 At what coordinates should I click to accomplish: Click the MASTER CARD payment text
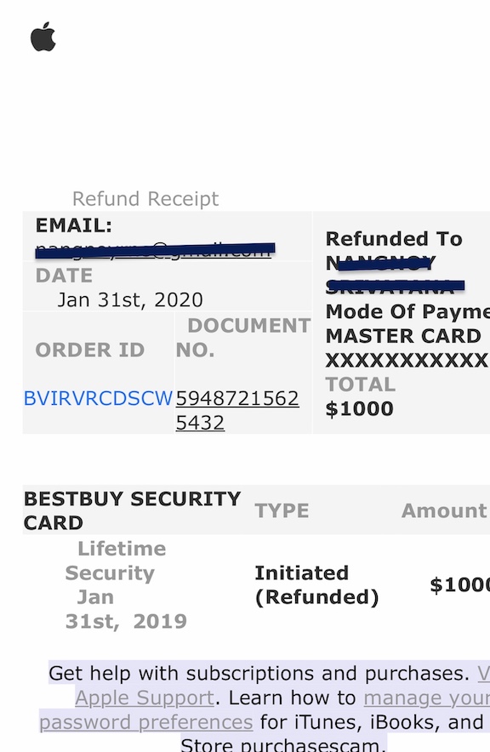click(x=403, y=336)
